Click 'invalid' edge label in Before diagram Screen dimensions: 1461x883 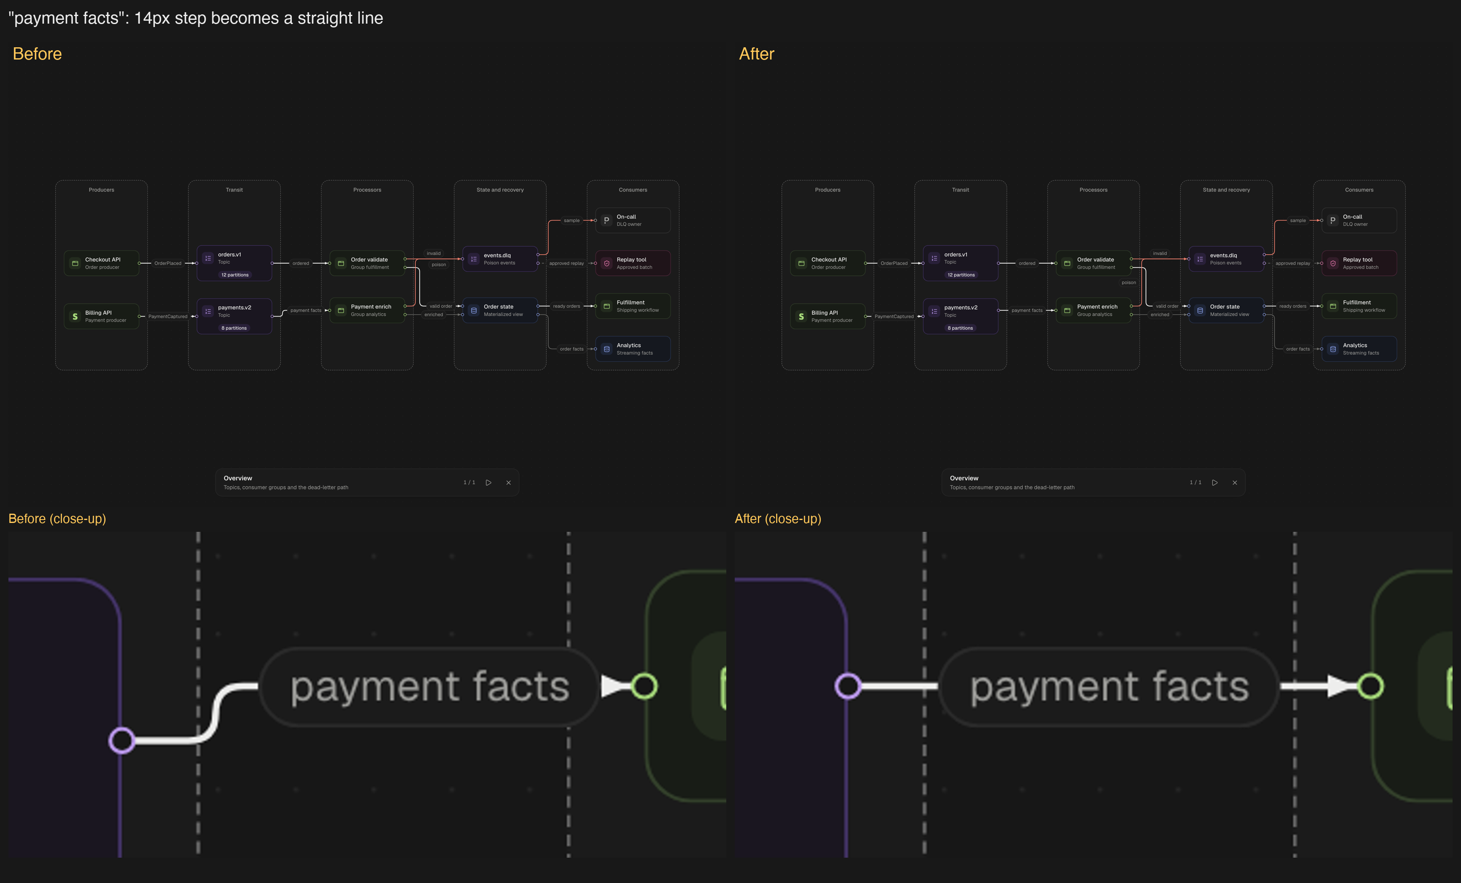point(434,253)
